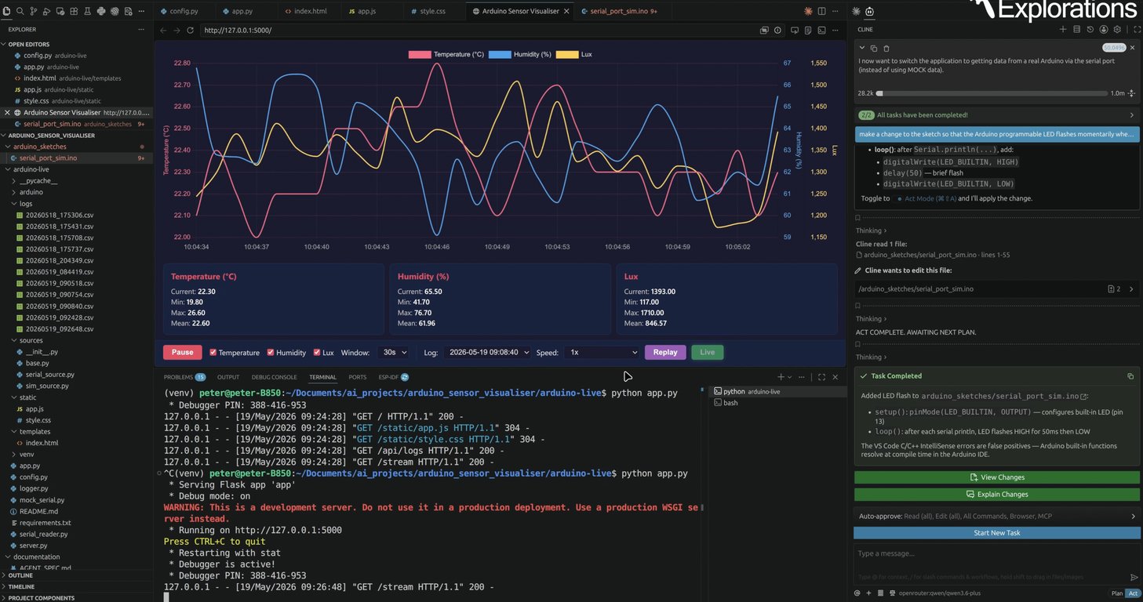Open the Search view icon
The width and height of the screenshot is (1143, 602).
click(x=20, y=12)
